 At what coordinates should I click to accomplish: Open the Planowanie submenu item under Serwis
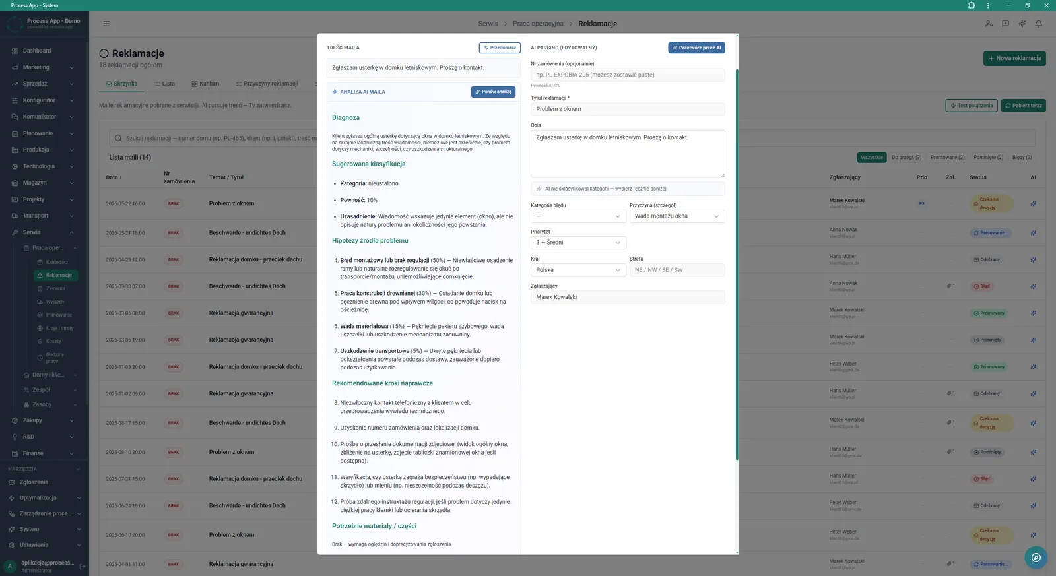click(59, 315)
